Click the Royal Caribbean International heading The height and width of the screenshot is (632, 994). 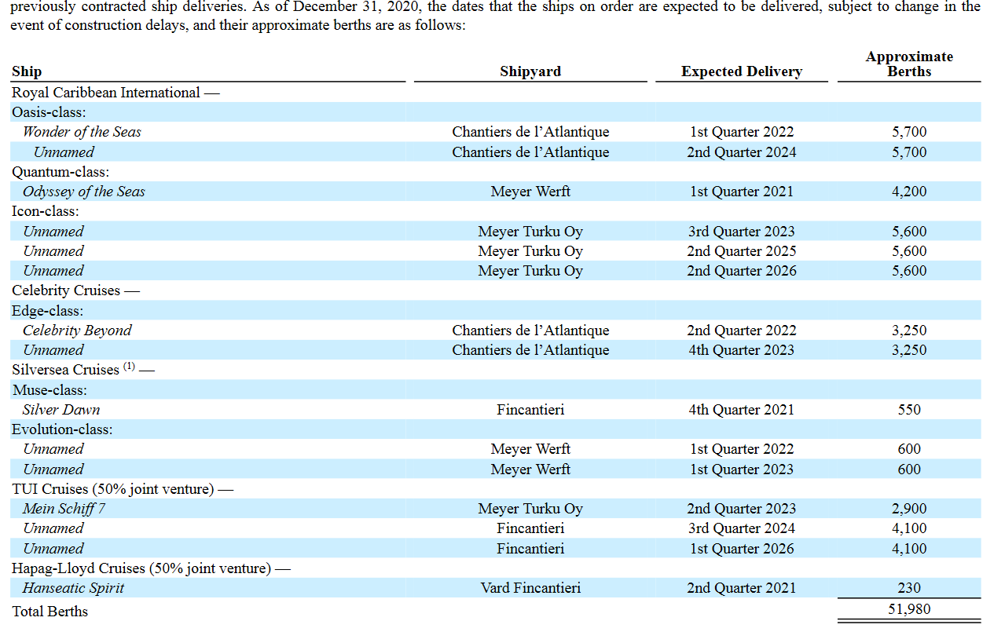(106, 93)
